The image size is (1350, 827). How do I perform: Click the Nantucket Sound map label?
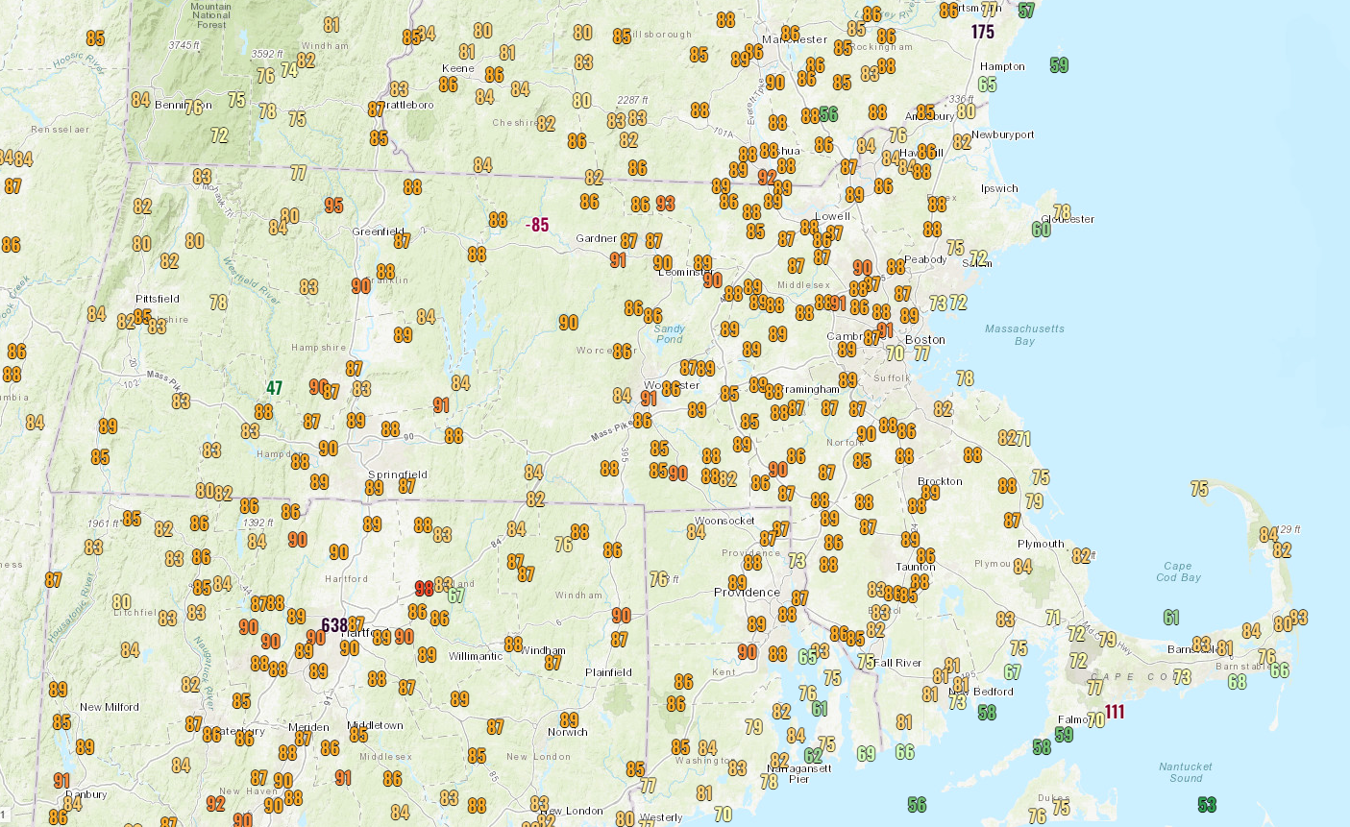click(1186, 772)
